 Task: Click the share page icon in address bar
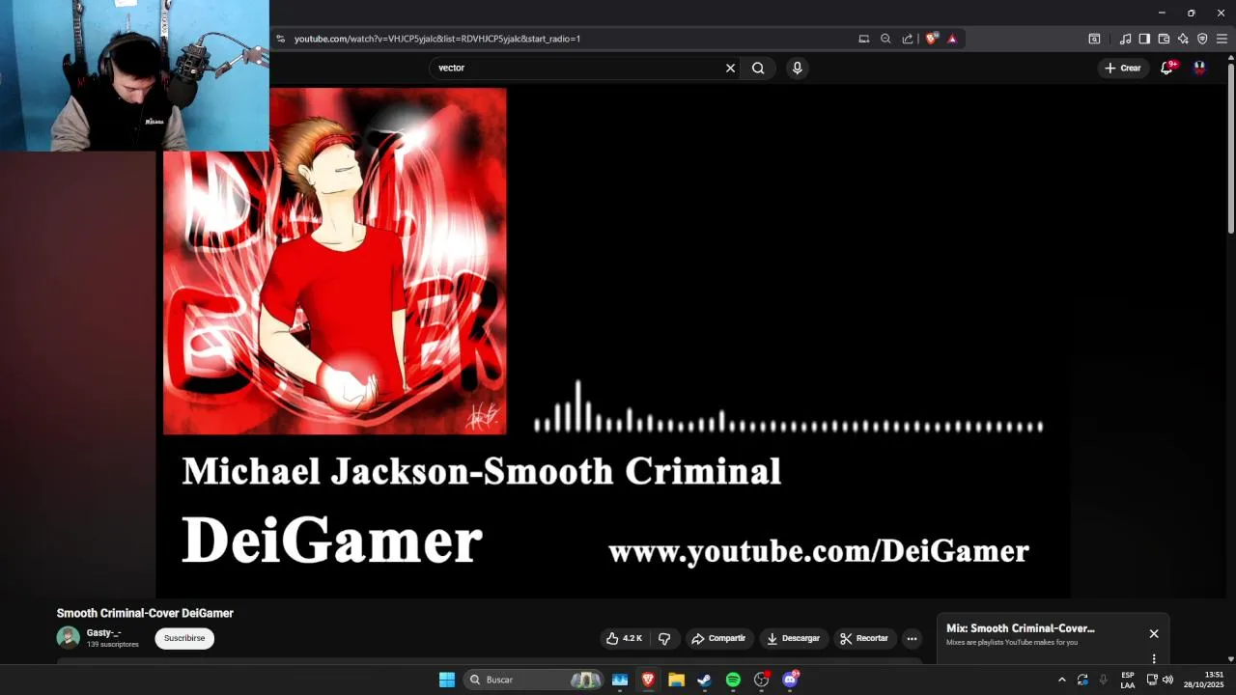[908, 39]
